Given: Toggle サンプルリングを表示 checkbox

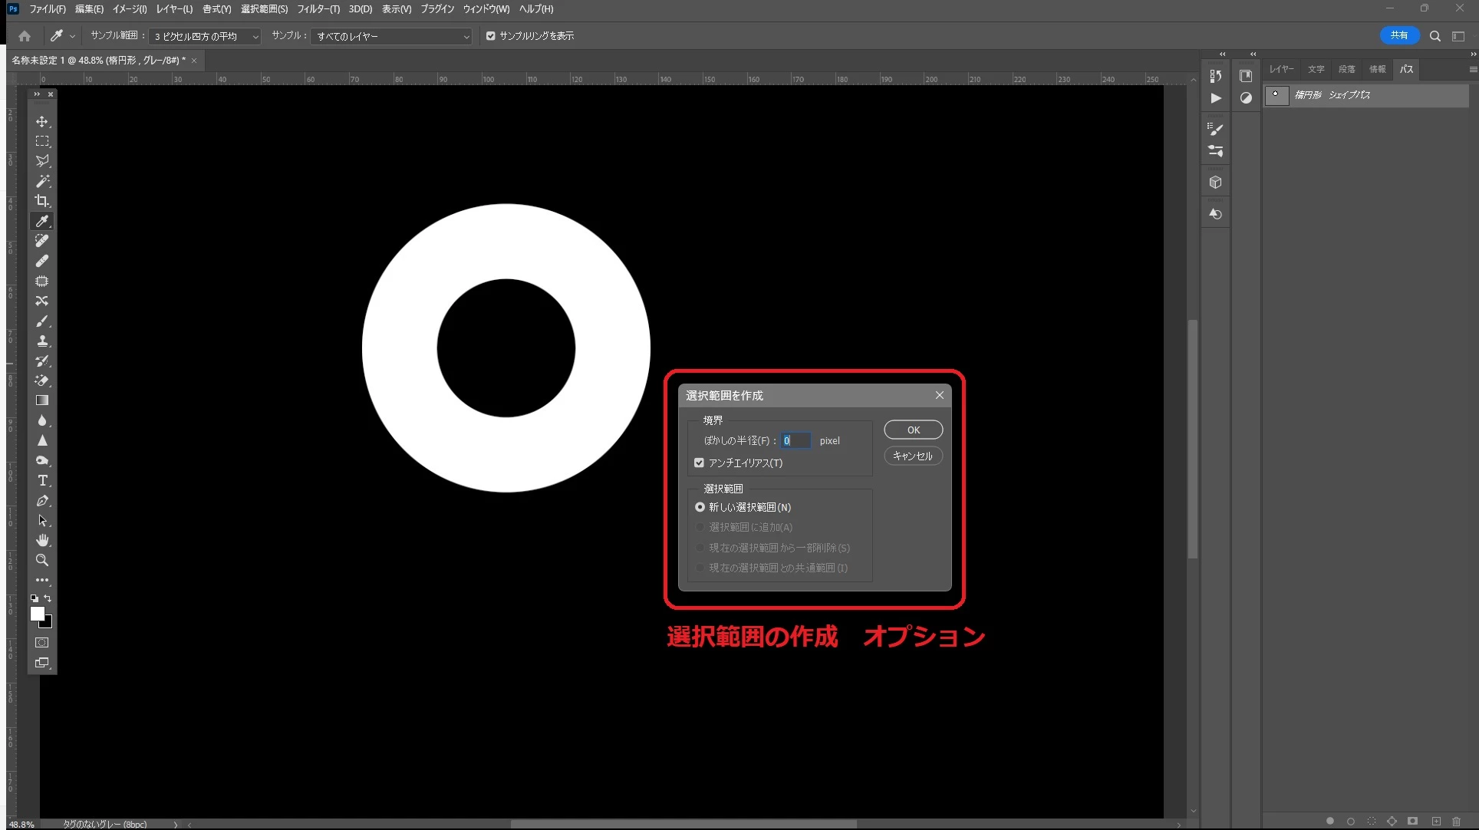Looking at the screenshot, I should (491, 36).
